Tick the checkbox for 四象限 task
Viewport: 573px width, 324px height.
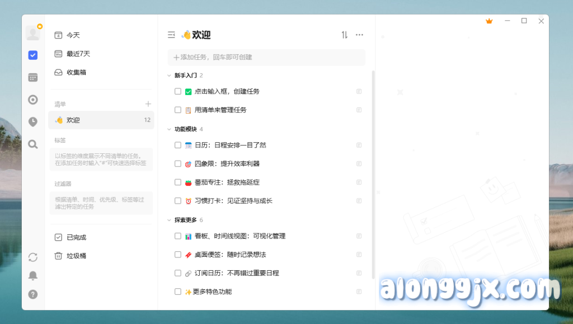[178, 164]
